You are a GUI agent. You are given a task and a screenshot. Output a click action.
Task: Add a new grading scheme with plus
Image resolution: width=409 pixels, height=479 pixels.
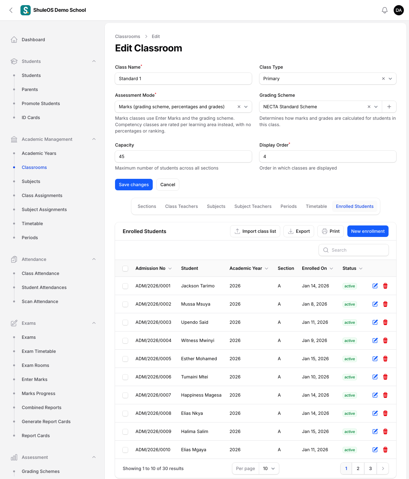[389, 107]
